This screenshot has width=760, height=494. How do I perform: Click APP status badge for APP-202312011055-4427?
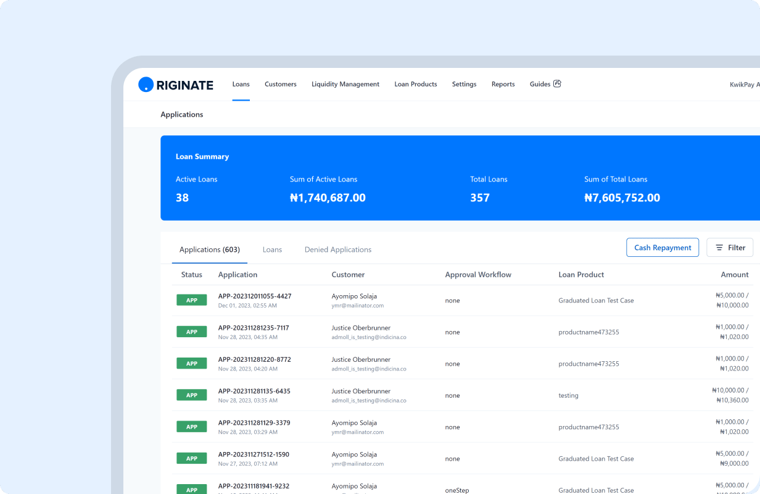[x=192, y=300]
